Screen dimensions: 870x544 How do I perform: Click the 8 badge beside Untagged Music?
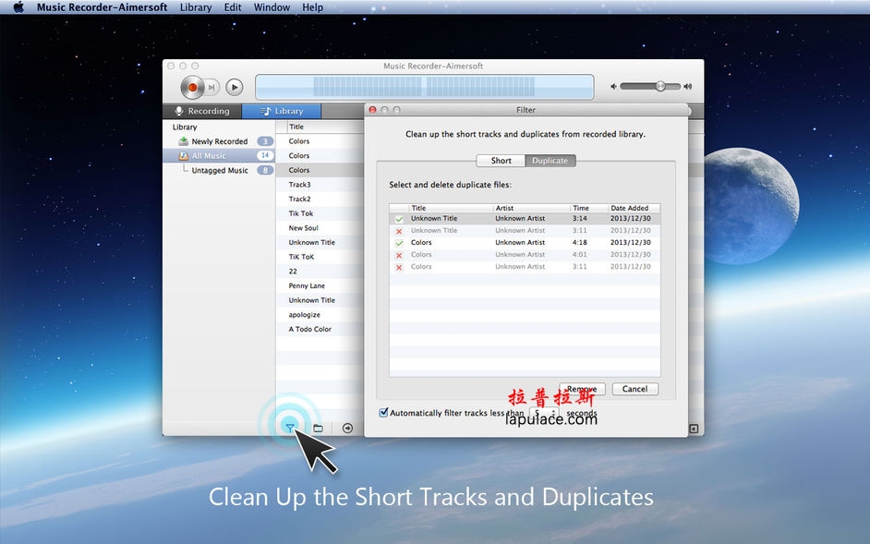[265, 171]
